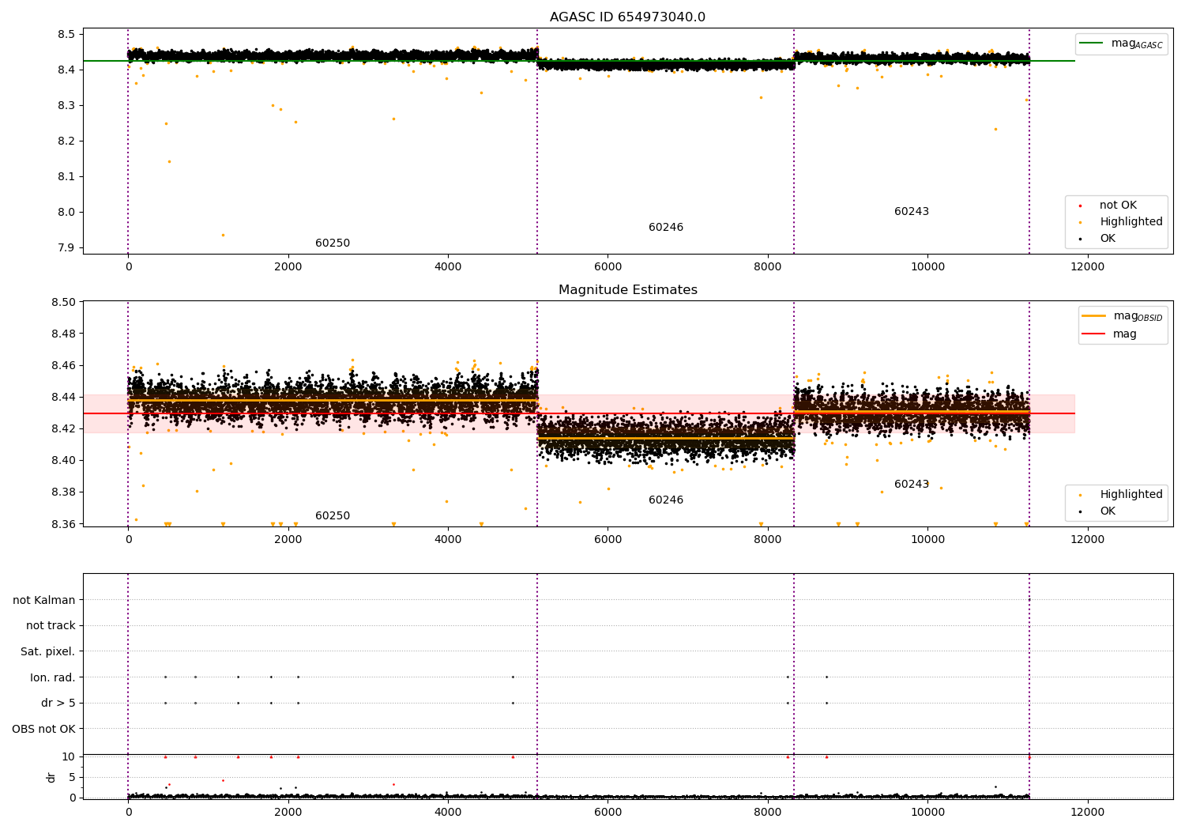Click the green mag AGASC legend line
Image resolution: width=1185 pixels, height=830 pixels.
coord(1093,43)
